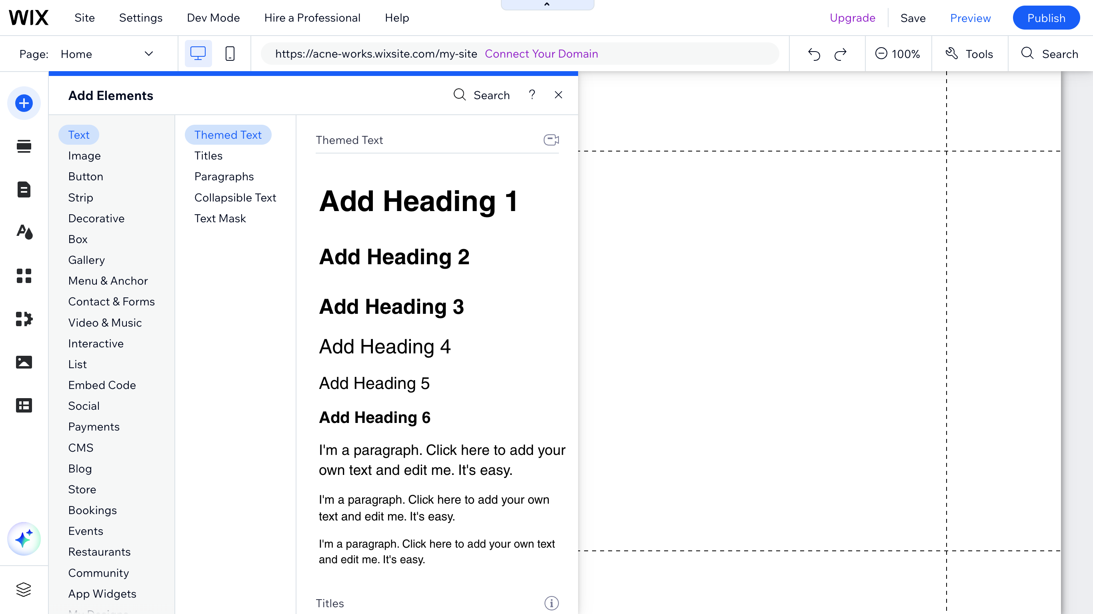Click the Upgrade link
The image size is (1093, 614).
click(852, 18)
